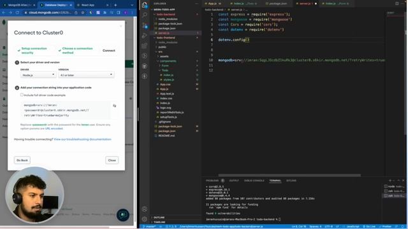Go forward in Chrome browser

[x=11, y=13]
